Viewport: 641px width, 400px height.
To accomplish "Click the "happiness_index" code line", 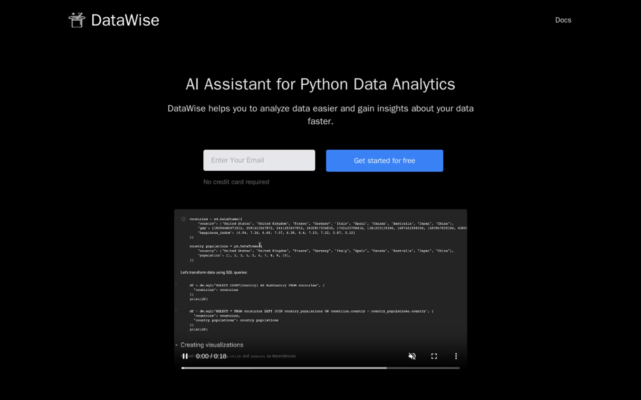I will (276, 233).
